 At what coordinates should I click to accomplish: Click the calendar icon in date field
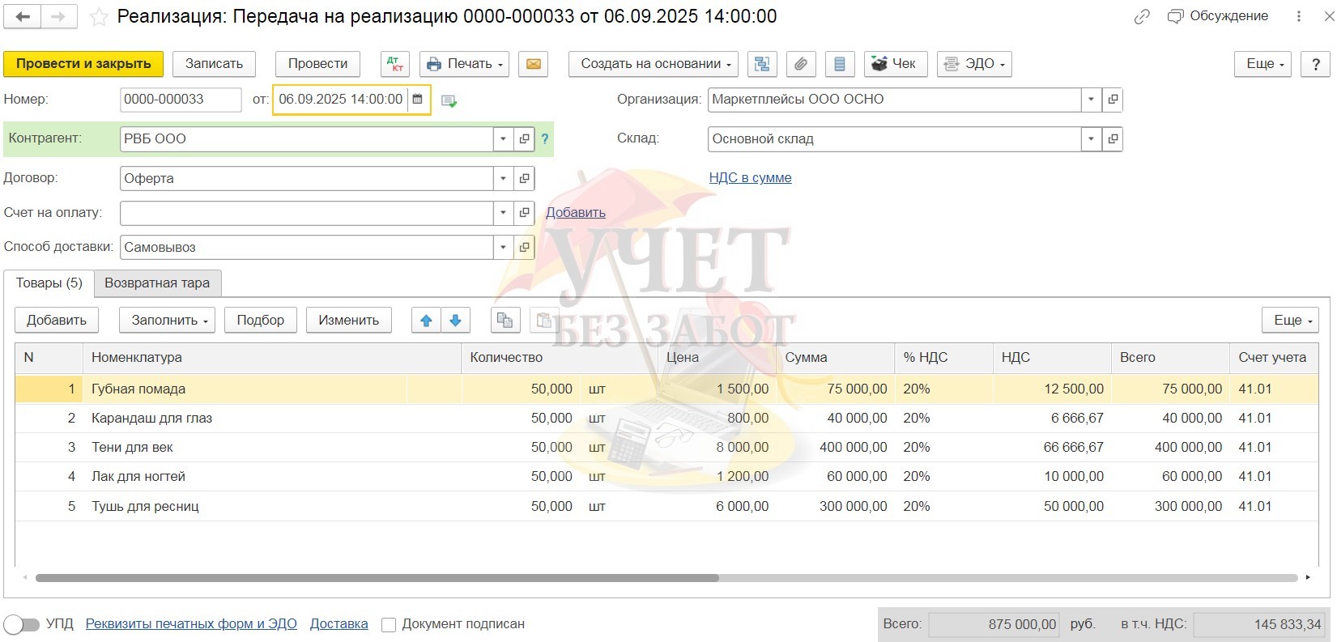tap(418, 100)
